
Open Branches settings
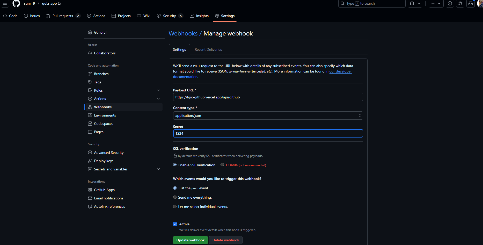tap(123, 74)
